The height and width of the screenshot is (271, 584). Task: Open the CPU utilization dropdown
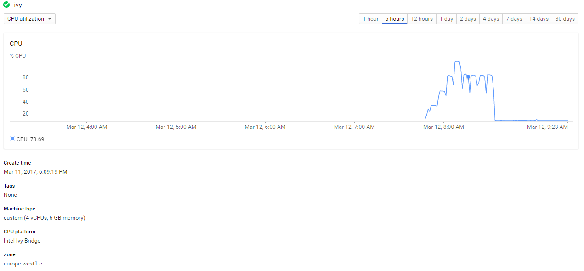pyautogui.click(x=29, y=19)
